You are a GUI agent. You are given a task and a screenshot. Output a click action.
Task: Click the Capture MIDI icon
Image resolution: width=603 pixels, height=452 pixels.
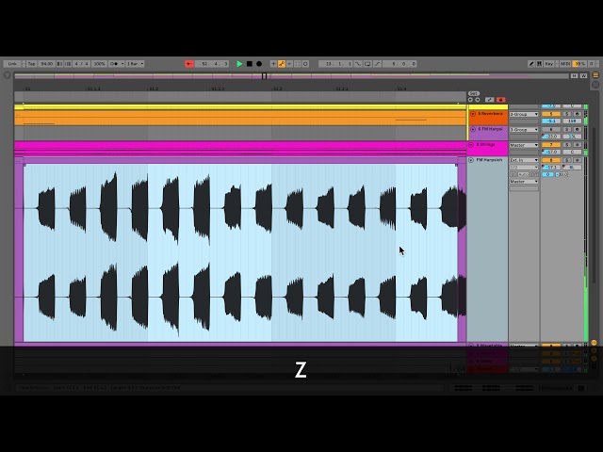point(298,64)
